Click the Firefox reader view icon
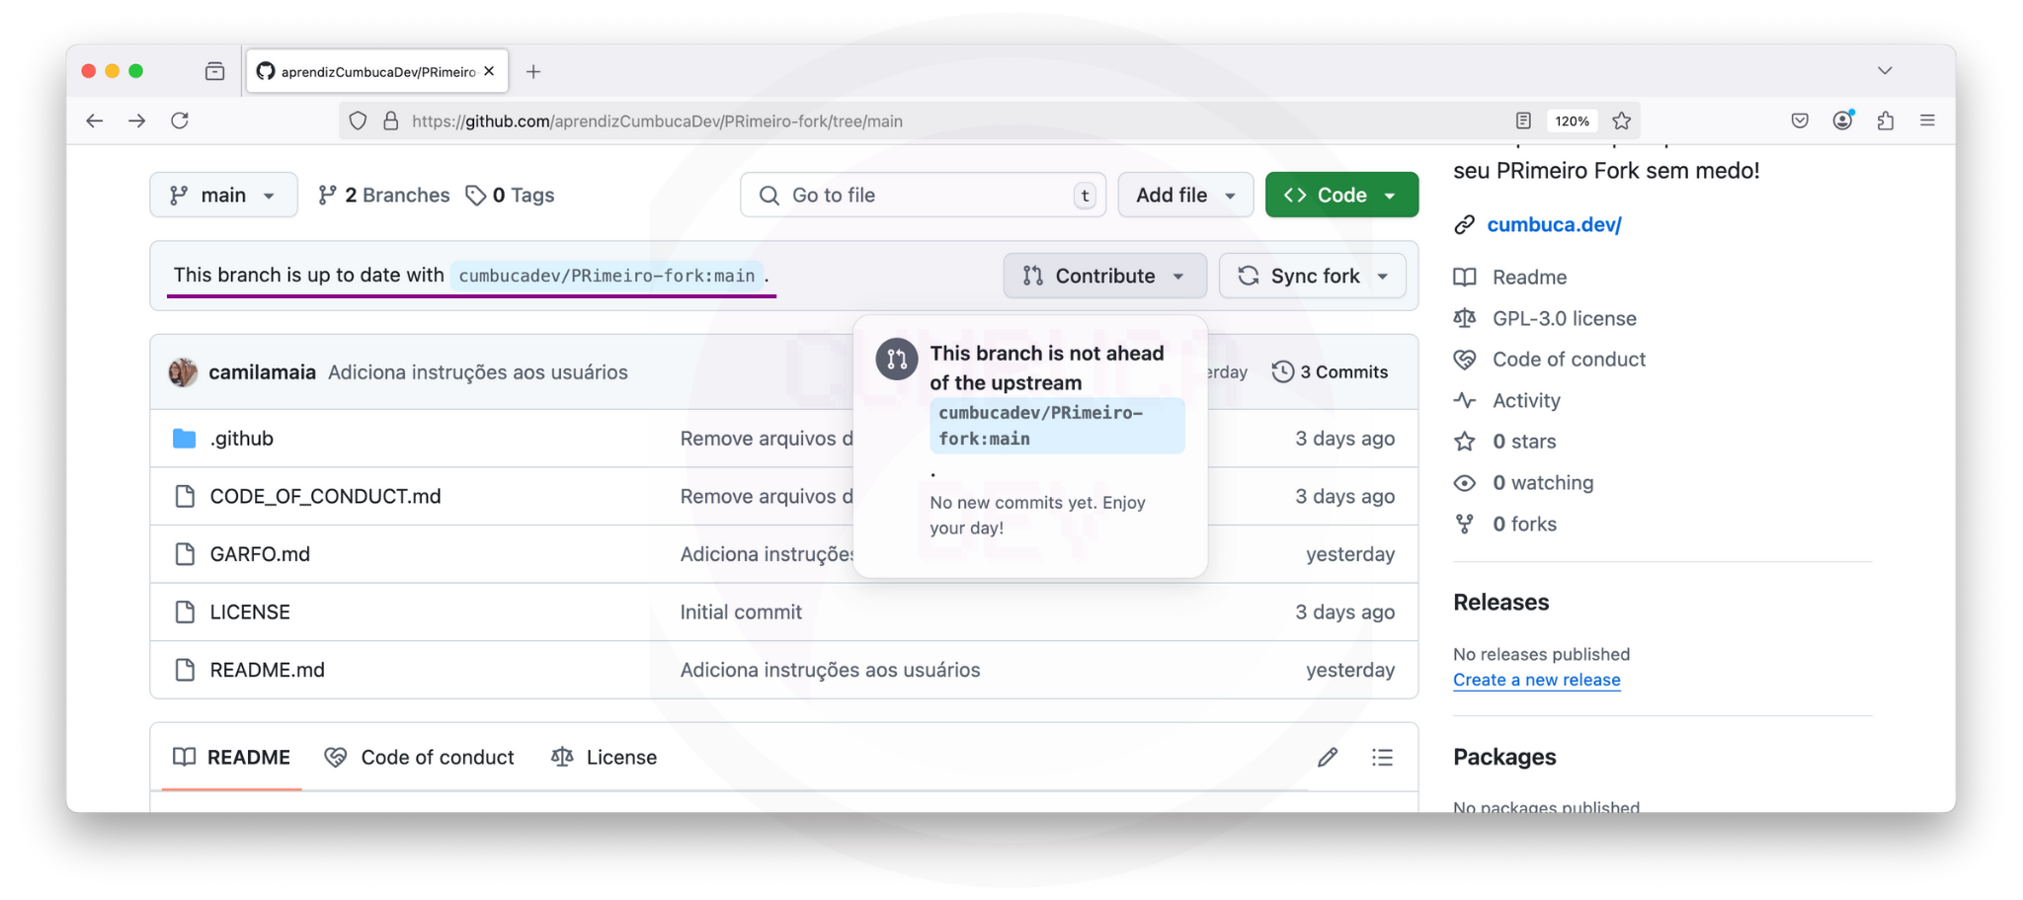Screen dimensions: 2023x900 click(x=1522, y=121)
